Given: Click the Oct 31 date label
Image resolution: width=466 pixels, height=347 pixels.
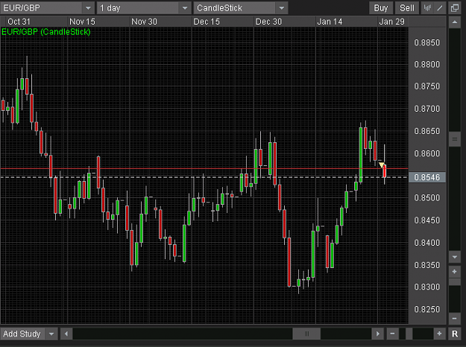Looking at the screenshot, I should point(19,22).
